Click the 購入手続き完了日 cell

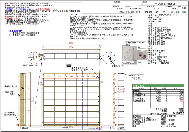tap(168, 116)
